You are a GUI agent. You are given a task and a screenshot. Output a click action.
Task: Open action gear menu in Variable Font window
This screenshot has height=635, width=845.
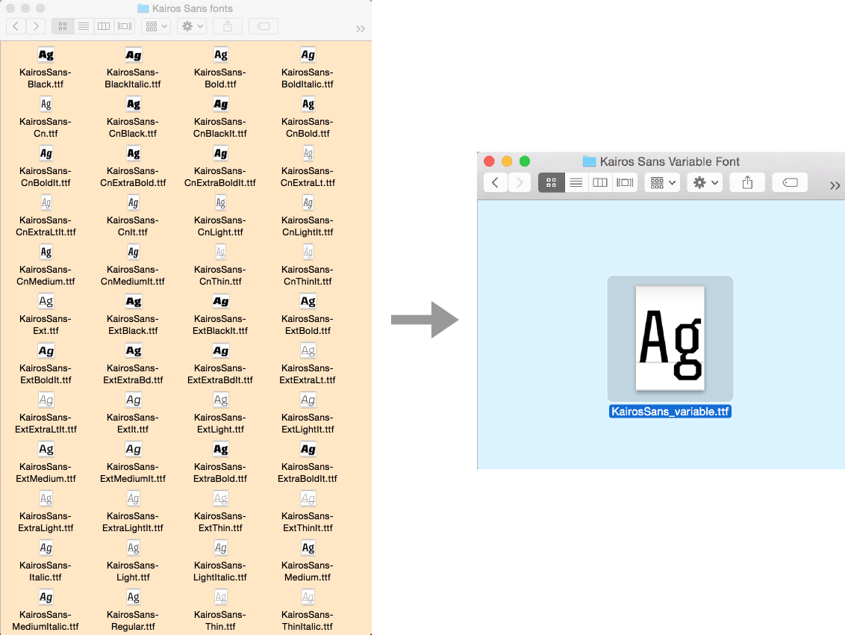click(x=705, y=183)
